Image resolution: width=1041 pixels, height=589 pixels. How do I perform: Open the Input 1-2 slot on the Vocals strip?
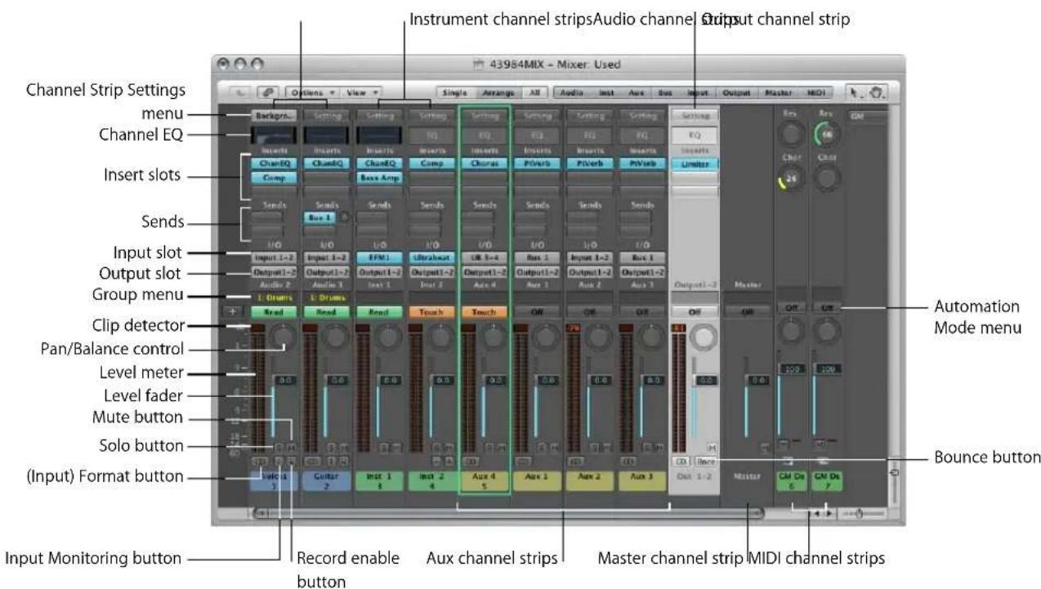274,257
